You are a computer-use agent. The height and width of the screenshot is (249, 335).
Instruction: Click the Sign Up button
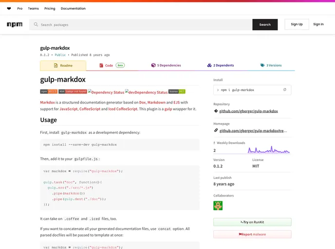(x=297, y=24)
